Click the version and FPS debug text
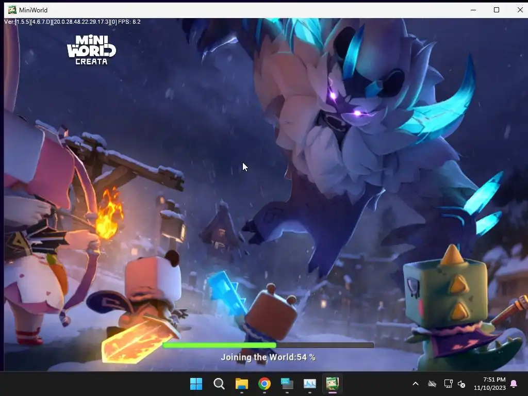 click(72, 22)
